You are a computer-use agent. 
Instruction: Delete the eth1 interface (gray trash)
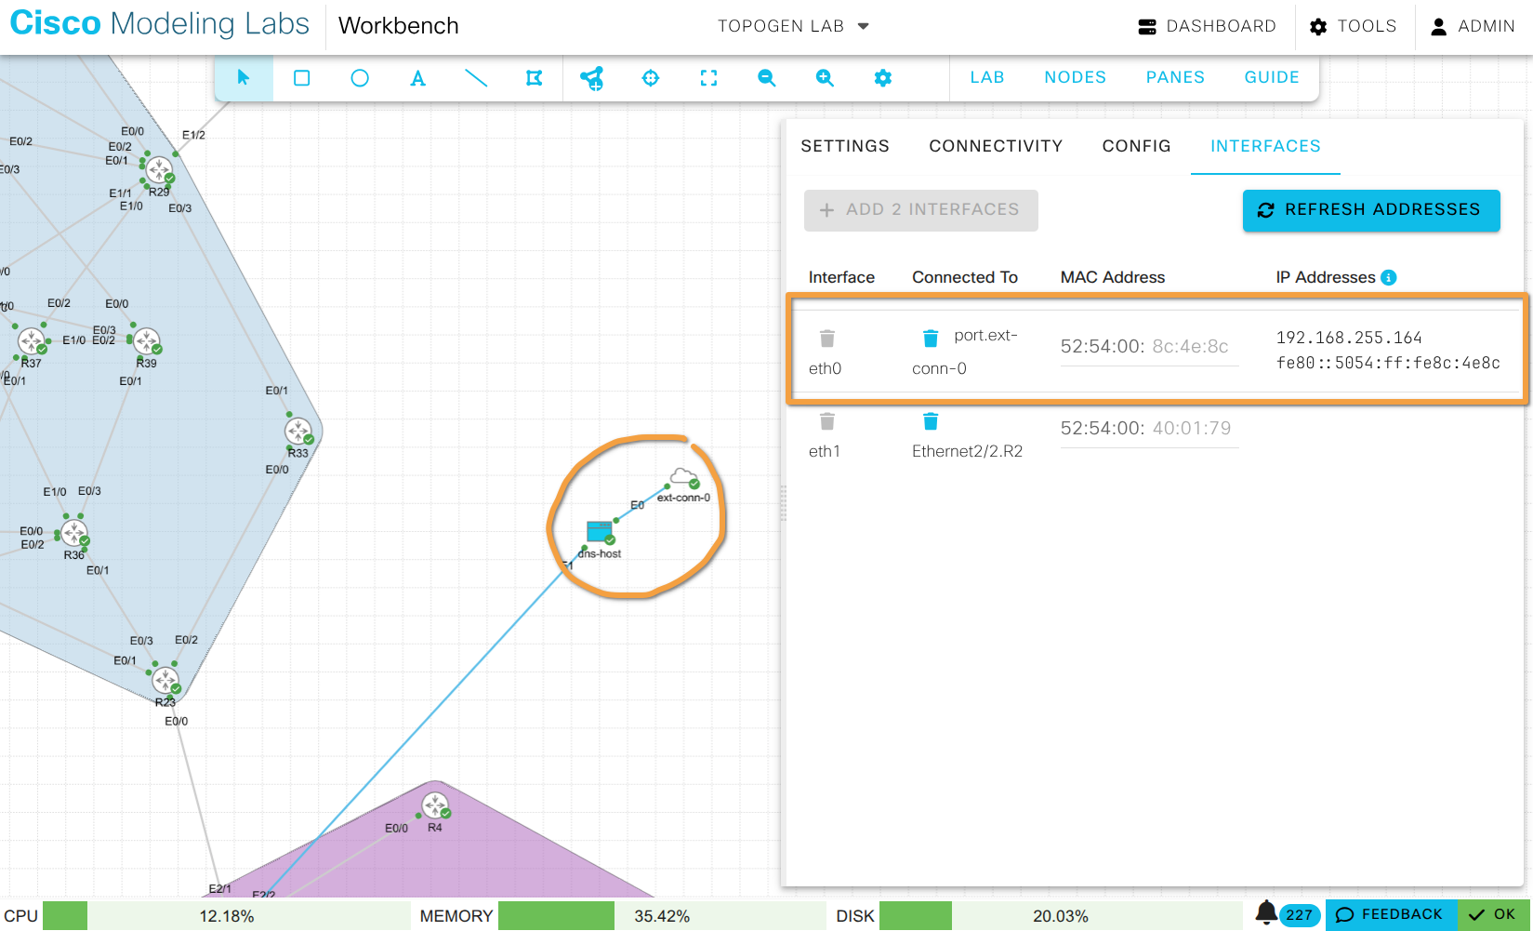(x=827, y=421)
